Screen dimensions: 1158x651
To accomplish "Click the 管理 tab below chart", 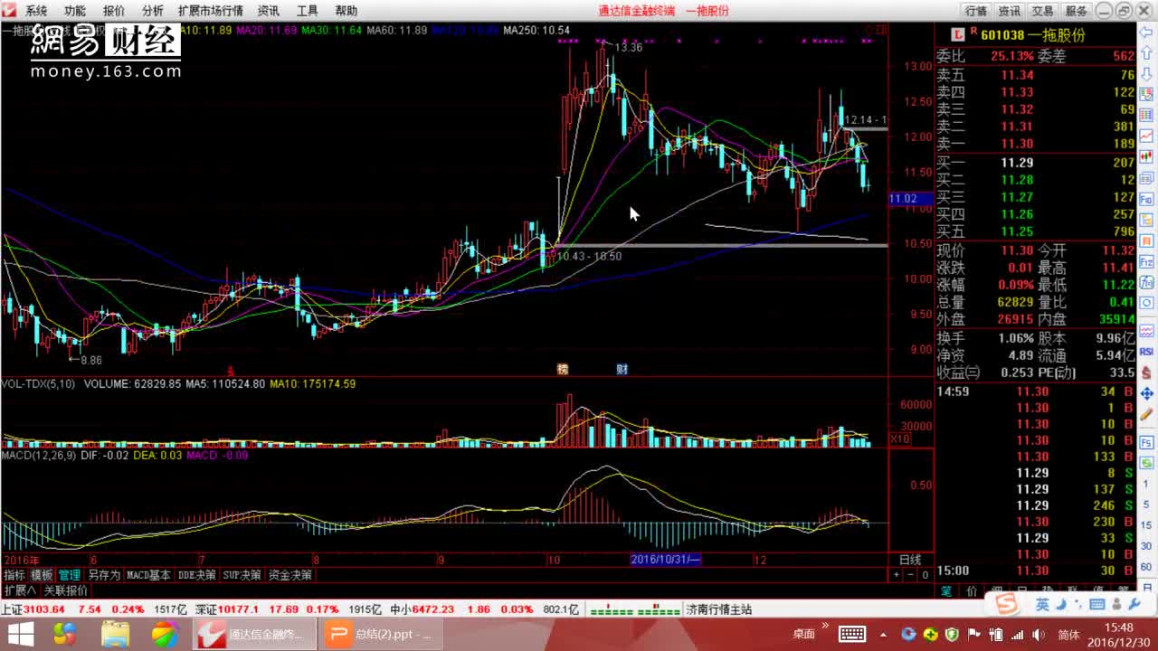I will (70, 575).
